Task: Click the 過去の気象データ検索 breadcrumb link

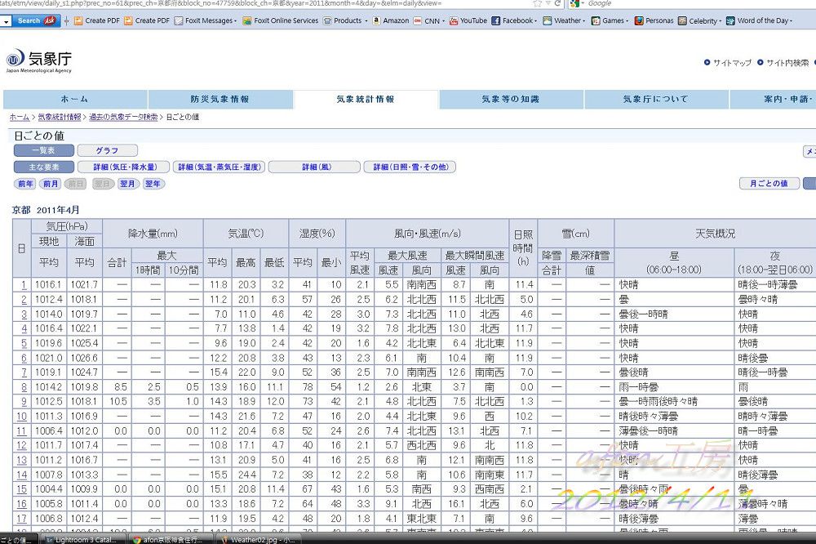Action: (123, 118)
